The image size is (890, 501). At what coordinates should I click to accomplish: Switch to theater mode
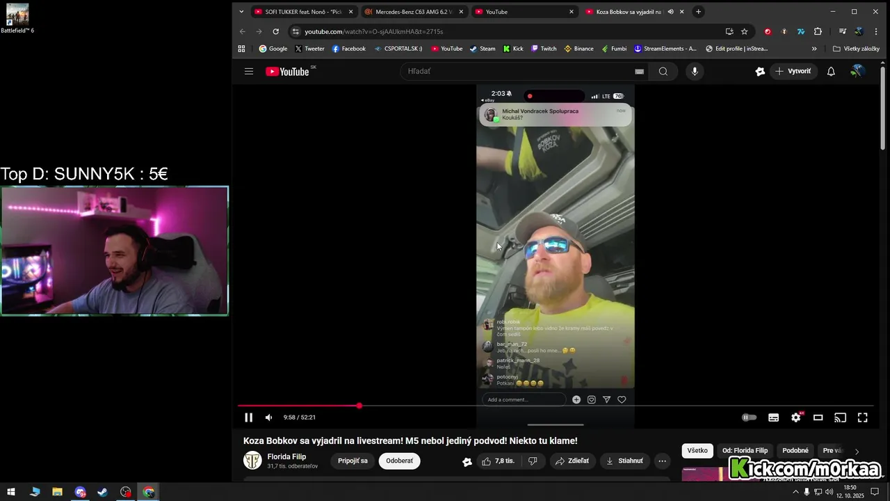(818, 417)
